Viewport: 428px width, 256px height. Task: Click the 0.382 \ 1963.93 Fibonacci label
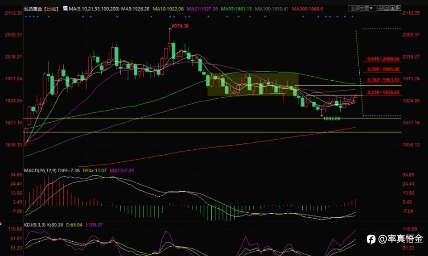[383, 80]
